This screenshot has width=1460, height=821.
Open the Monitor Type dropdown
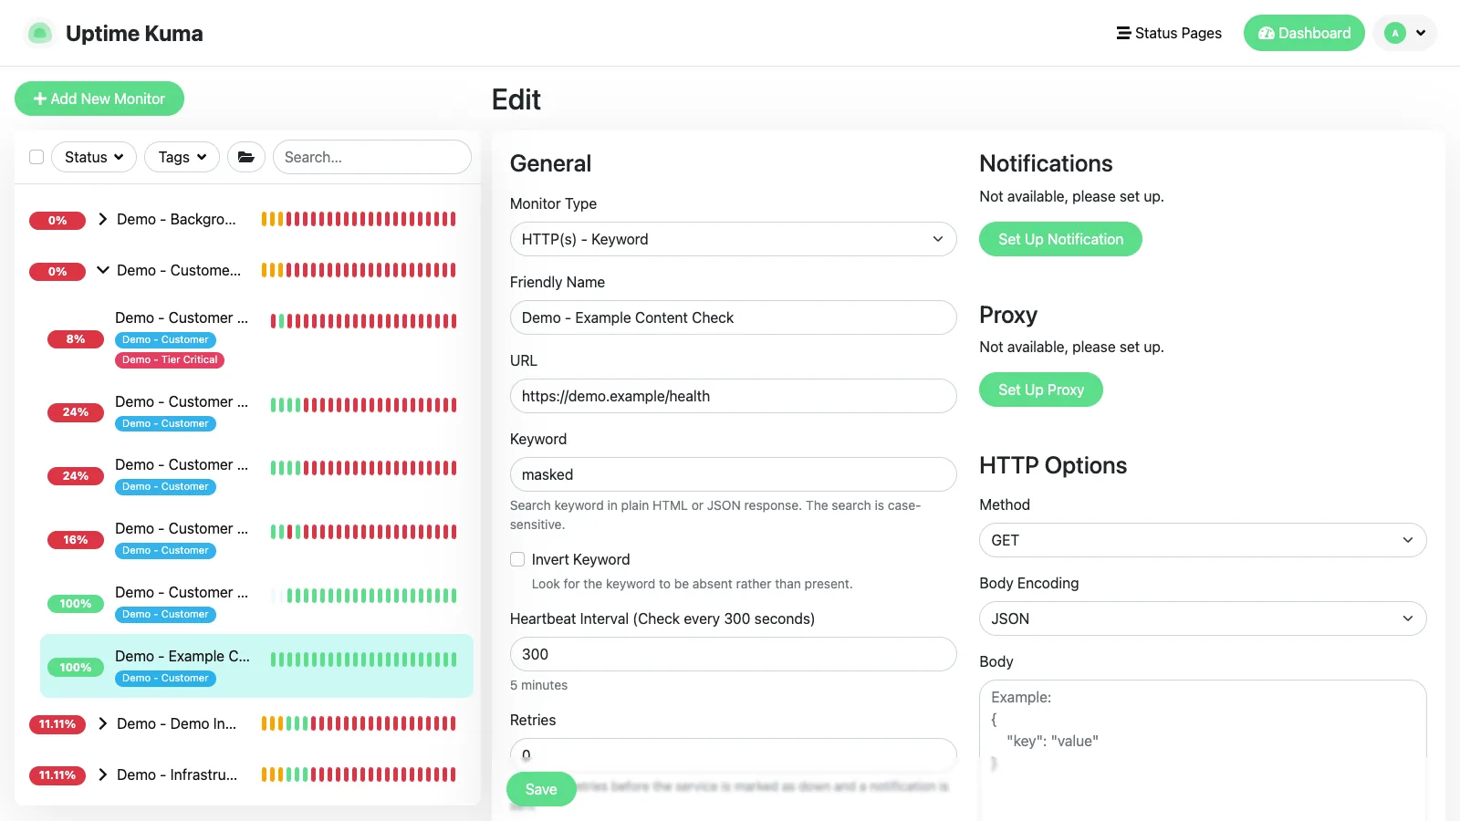[x=733, y=239]
